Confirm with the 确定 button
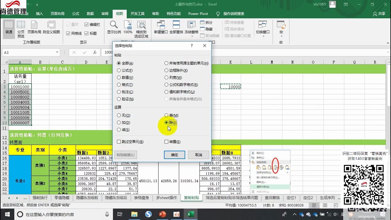 tap(175, 155)
